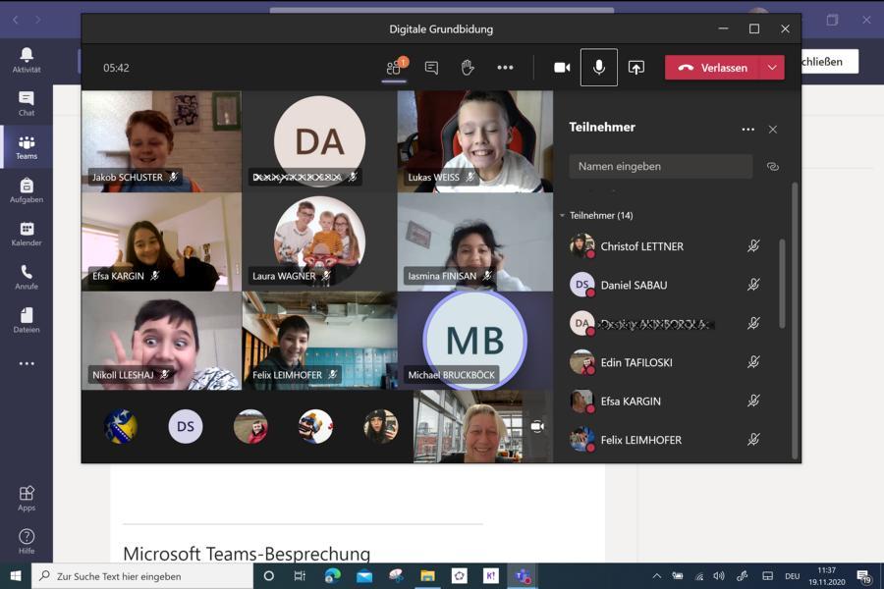Open dropdown arrow next to Verlassen
Image resolution: width=884 pixels, height=589 pixels.
coord(772,68)
